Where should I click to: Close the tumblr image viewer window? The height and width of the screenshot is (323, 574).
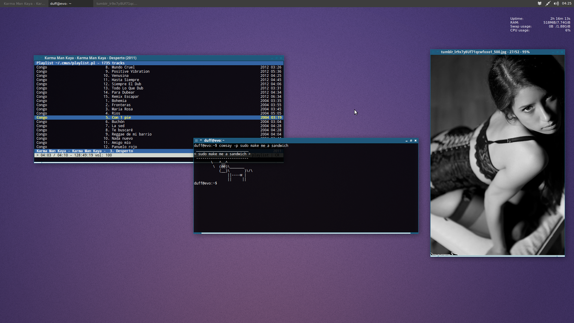coord(562,52)
